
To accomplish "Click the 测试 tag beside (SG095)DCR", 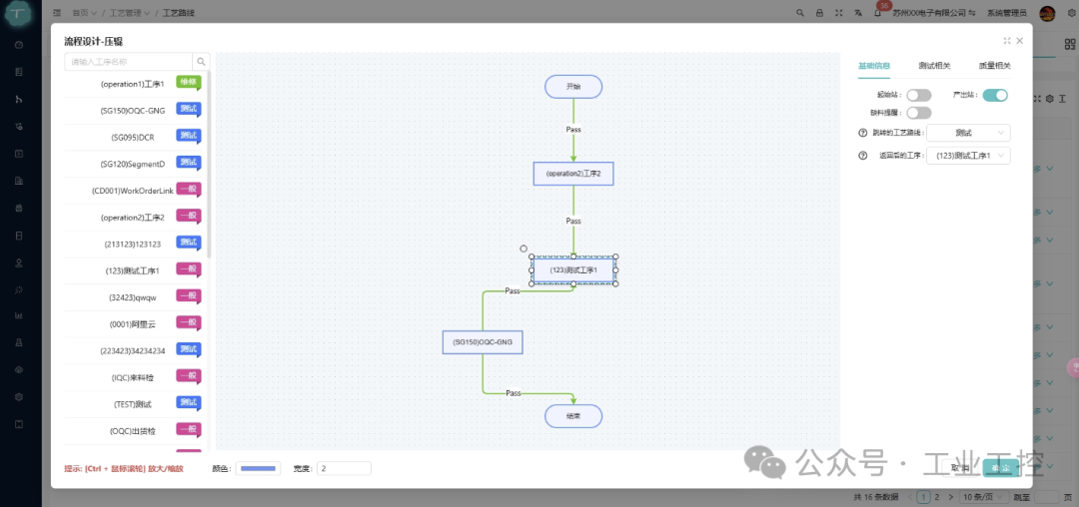I will [x=189, y=136].
